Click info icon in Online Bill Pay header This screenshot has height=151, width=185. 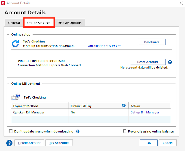coord(124,106)
